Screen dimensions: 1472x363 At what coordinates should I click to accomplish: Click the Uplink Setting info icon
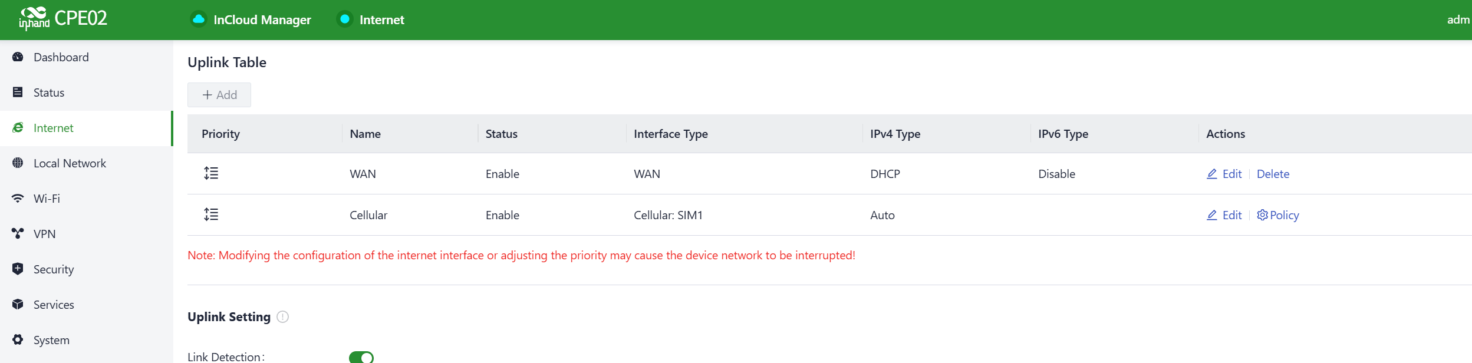tap(283, 317)
